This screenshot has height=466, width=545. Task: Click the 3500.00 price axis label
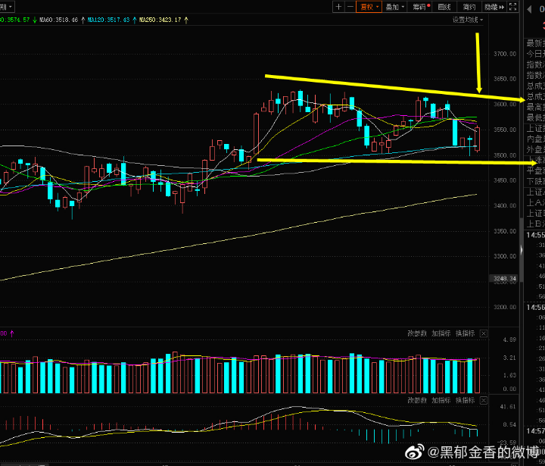(505, 155)
